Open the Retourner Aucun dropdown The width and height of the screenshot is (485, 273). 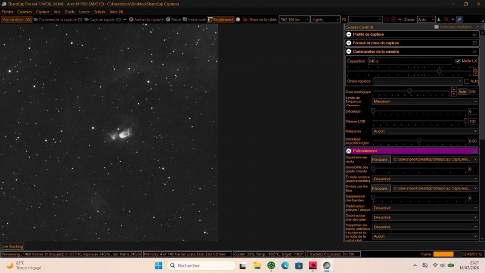(x=425, y=131)
